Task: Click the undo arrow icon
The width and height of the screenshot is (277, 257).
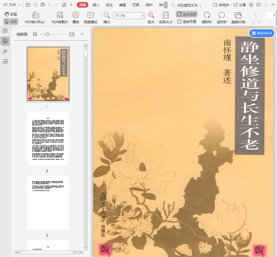Action: click(x=50, y=5)
